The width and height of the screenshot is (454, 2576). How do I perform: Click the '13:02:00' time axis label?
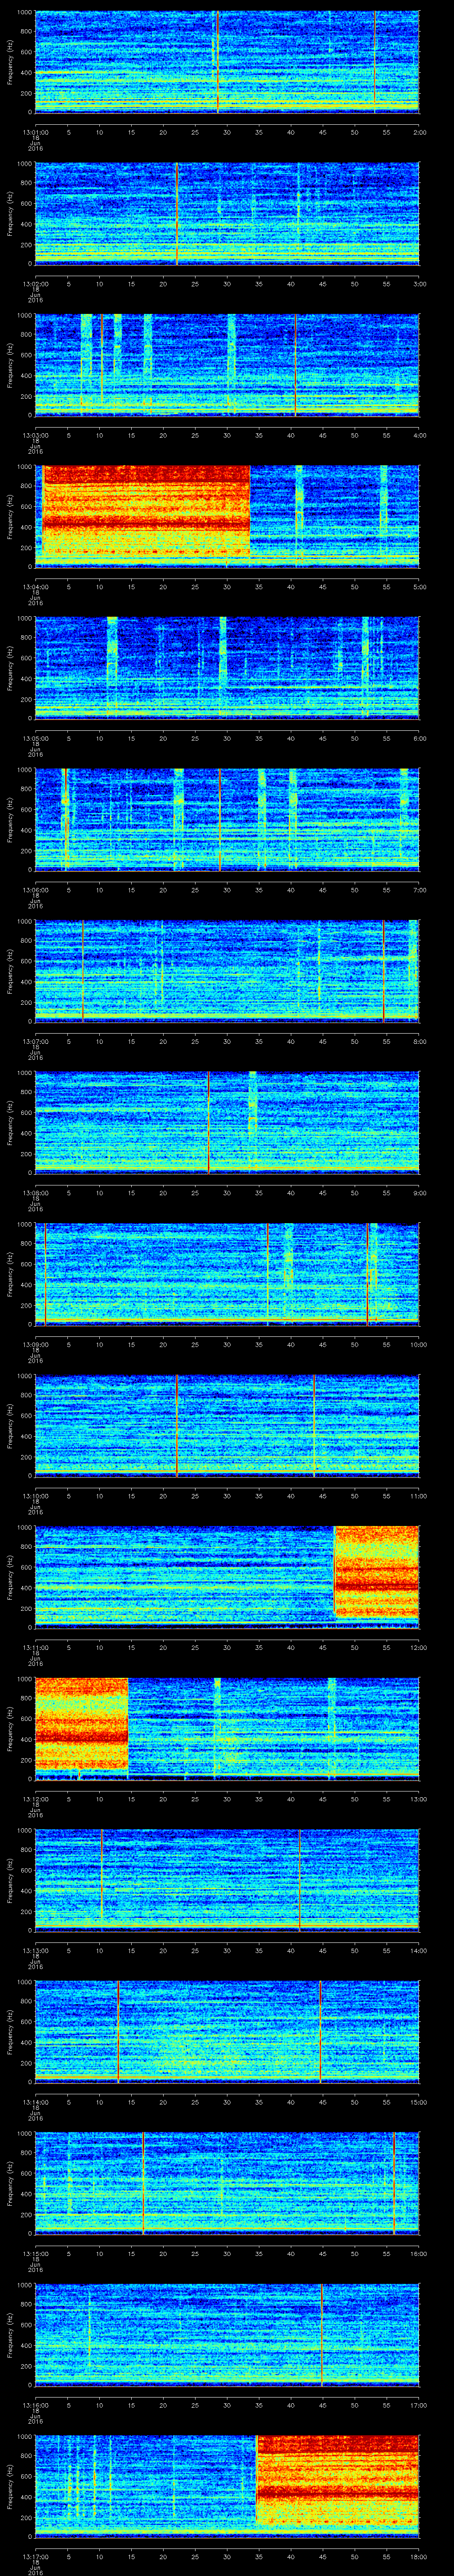coord(35,285)
